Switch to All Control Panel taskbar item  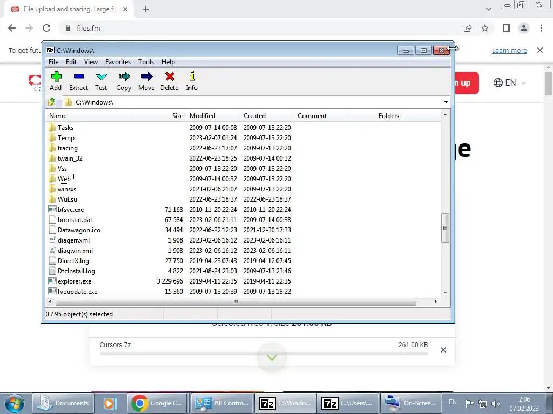tap(222, 403)
